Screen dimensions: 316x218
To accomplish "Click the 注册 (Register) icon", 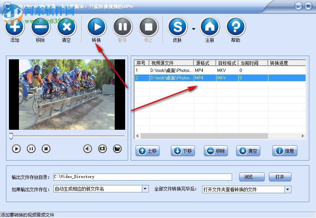I will click(x=210, y=27).
